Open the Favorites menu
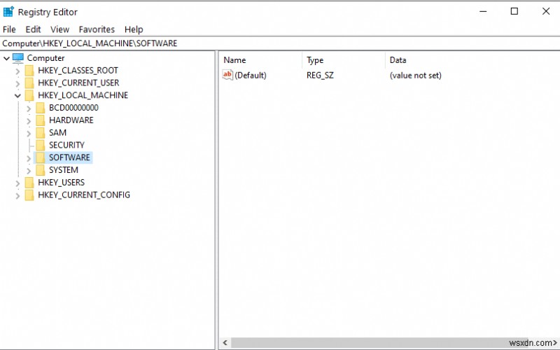The image size is (560, 350). [97, 29]
